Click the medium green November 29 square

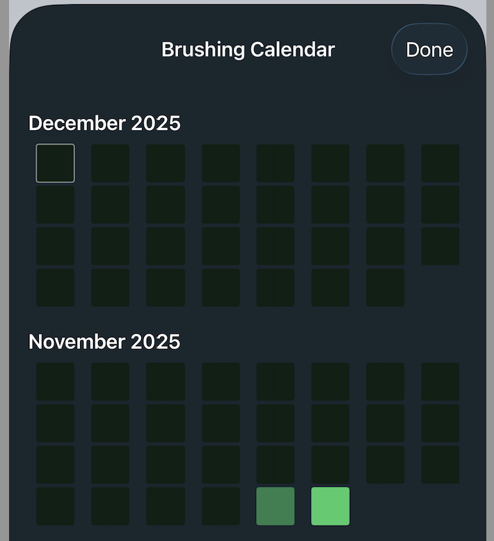276,506
